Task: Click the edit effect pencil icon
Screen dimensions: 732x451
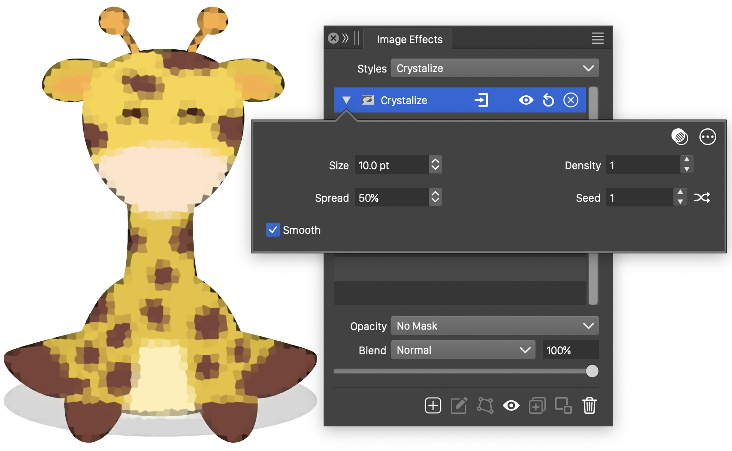Action: point(459,405)
